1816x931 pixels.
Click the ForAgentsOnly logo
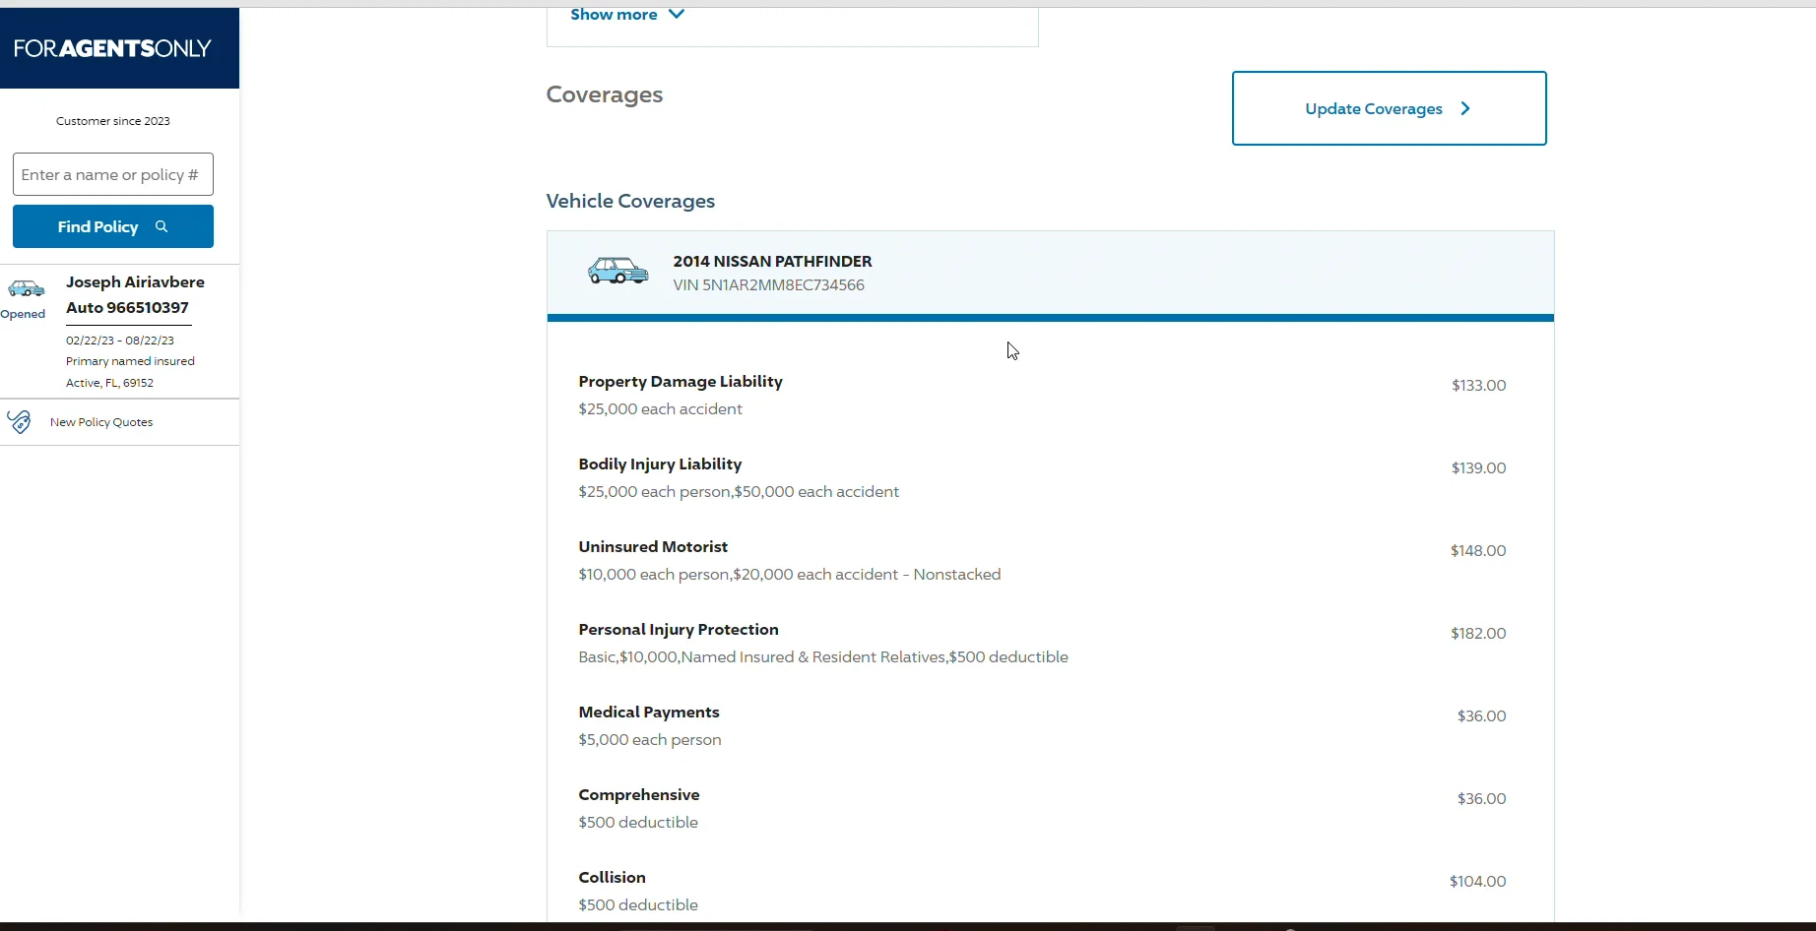pos(111,47)
